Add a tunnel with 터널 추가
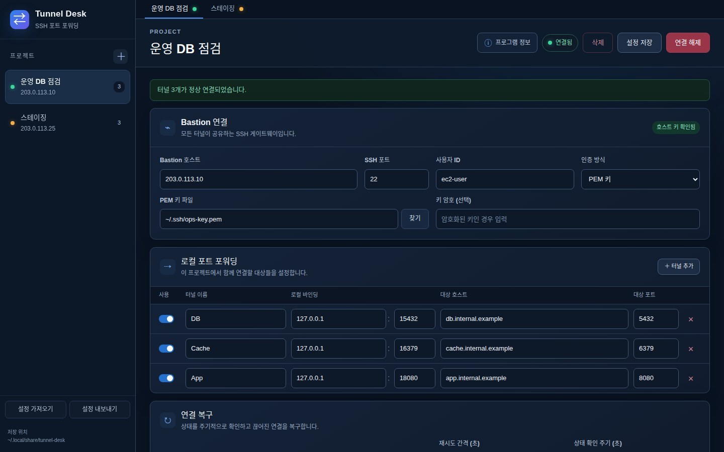 tap(679, 267)
